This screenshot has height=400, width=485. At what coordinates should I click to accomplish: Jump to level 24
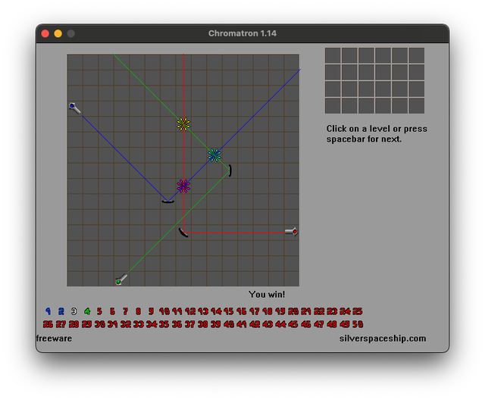point(345,311)
